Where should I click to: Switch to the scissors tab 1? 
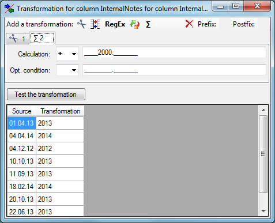point(17,39)
